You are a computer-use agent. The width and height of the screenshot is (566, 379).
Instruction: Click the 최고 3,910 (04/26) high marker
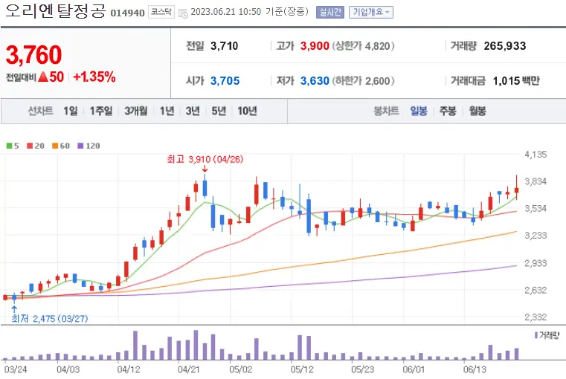click(205, 159)
